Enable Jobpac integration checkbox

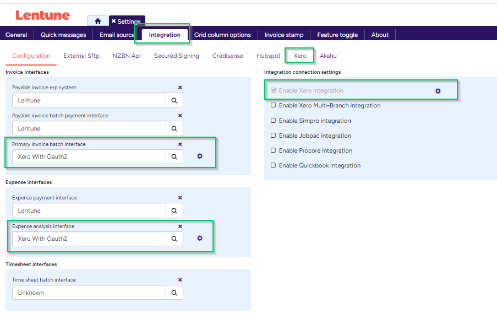coord(273,136)
